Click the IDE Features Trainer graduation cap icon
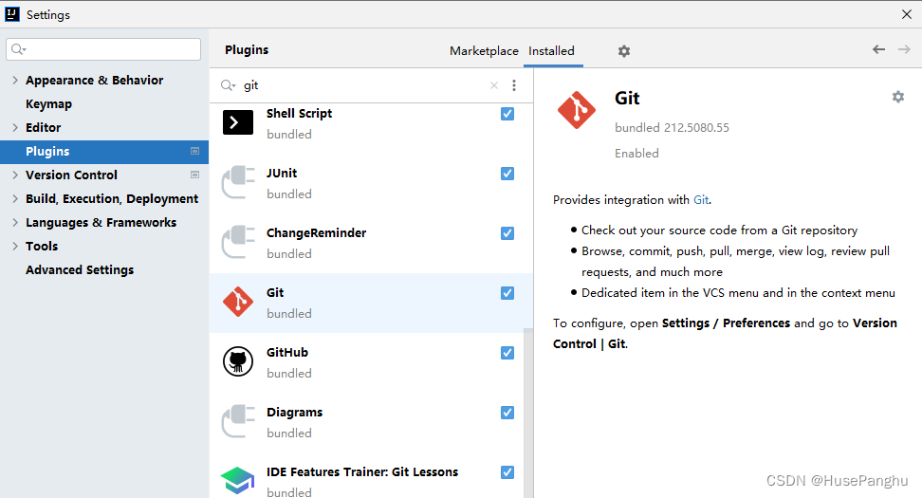The height and width of the screenshot is (498, 922). click(x=237, y=480)
